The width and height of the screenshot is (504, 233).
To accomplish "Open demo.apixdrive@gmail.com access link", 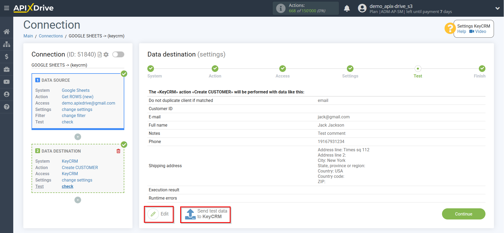I will click(89, 103).
